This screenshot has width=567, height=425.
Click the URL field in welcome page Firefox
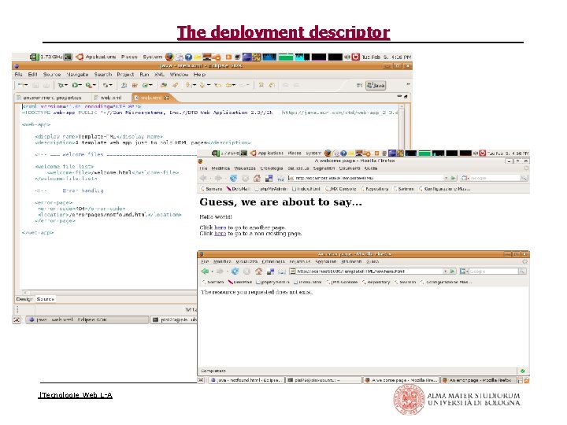click(x=366, y=178)
